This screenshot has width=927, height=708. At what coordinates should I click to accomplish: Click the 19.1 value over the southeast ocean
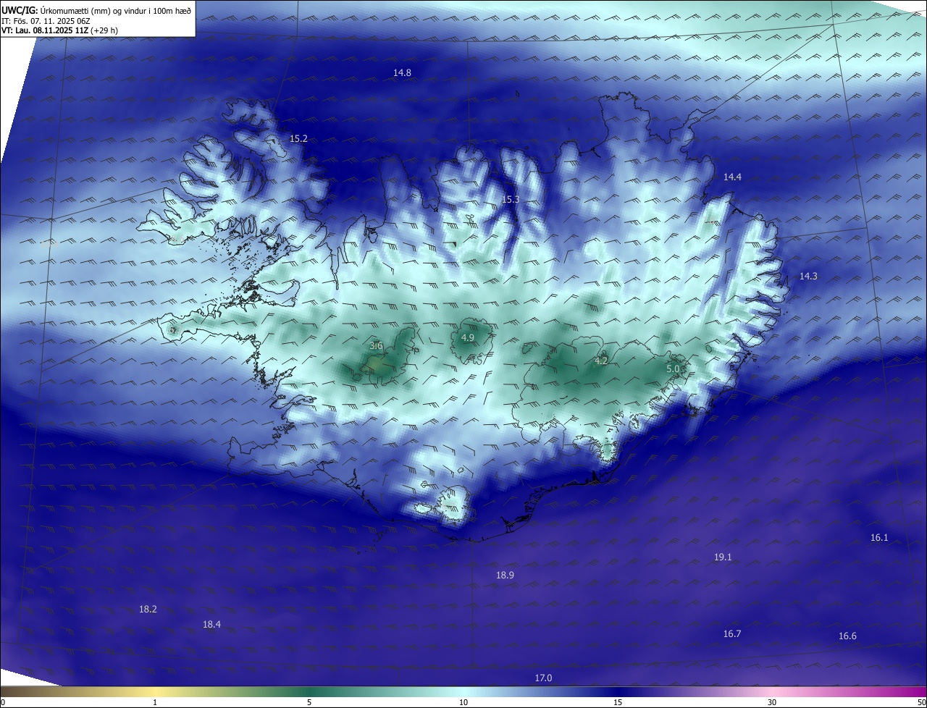coord(723,557)
